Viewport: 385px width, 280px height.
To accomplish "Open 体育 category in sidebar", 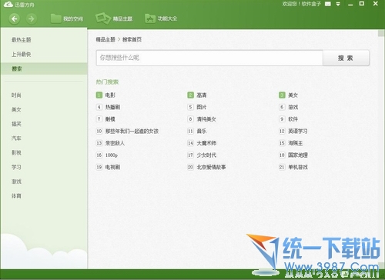I will (16, 195).
